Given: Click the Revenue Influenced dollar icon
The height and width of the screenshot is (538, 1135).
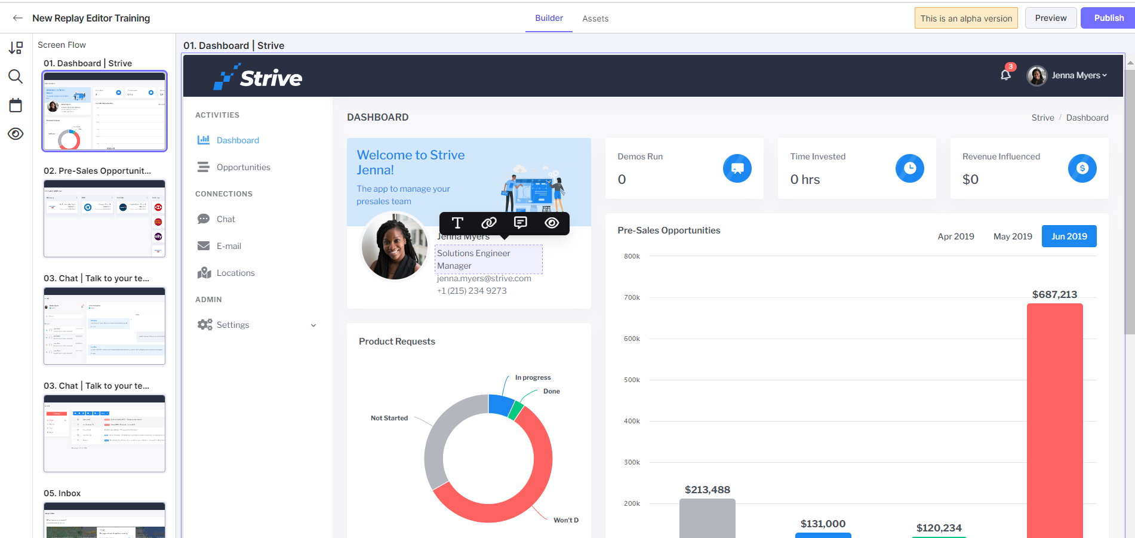Looking at the screenshot, I should [x=1082, y=168].
